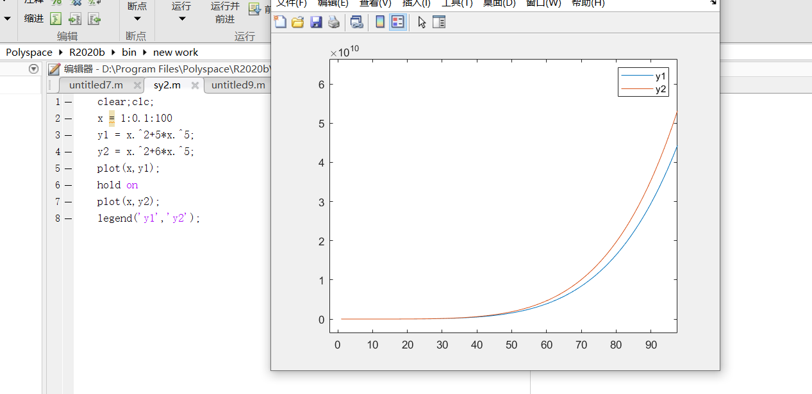Go to the bin folder in the address bar

point(129,53)
